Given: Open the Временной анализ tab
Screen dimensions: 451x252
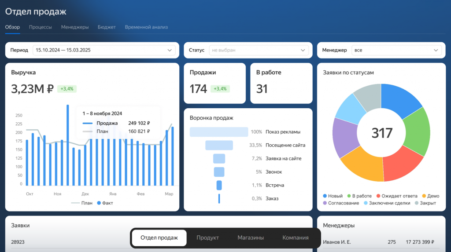Looking at the screenshot, I should pos(146,27).
